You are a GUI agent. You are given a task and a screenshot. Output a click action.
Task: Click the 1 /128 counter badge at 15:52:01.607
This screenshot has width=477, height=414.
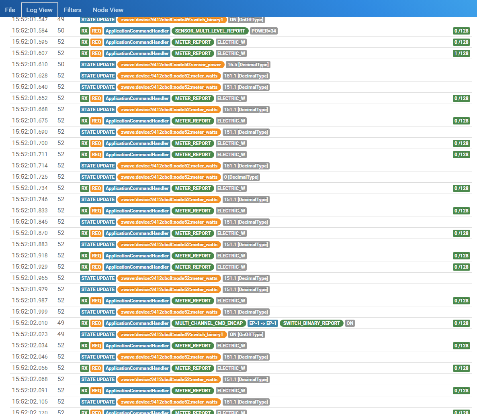461,53
